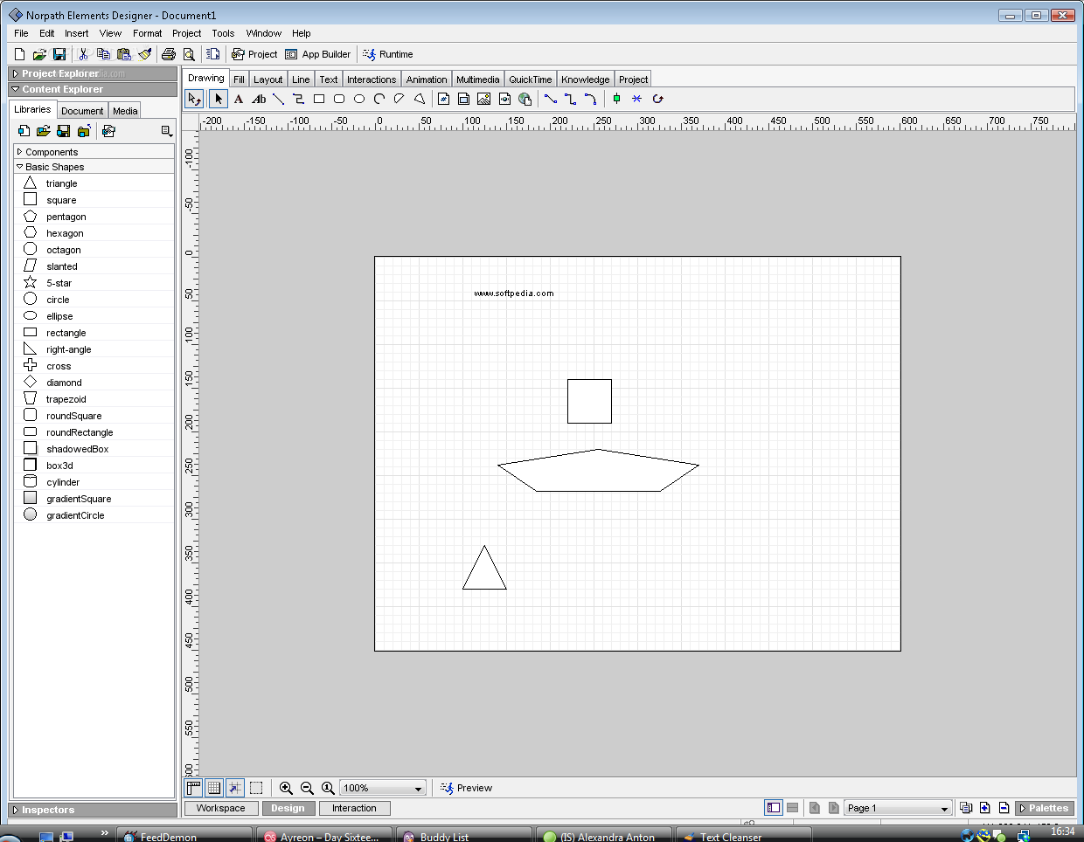Image resolution: width=1084 pixels, height=842 pixels.
Task: Collapse the Basic Shapes section
Action: coord(20,167)
